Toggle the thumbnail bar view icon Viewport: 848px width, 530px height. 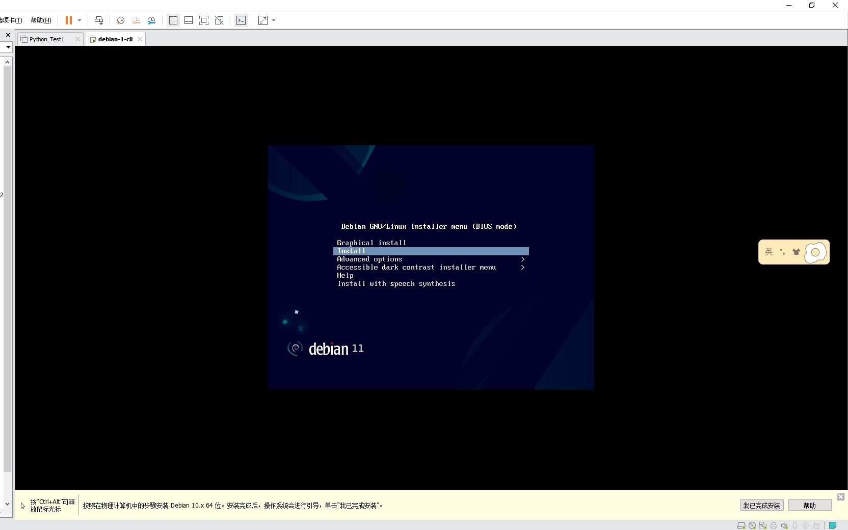click(x=189, y=20)
